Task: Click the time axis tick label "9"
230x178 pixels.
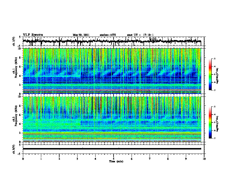Action: click(186, 159)
